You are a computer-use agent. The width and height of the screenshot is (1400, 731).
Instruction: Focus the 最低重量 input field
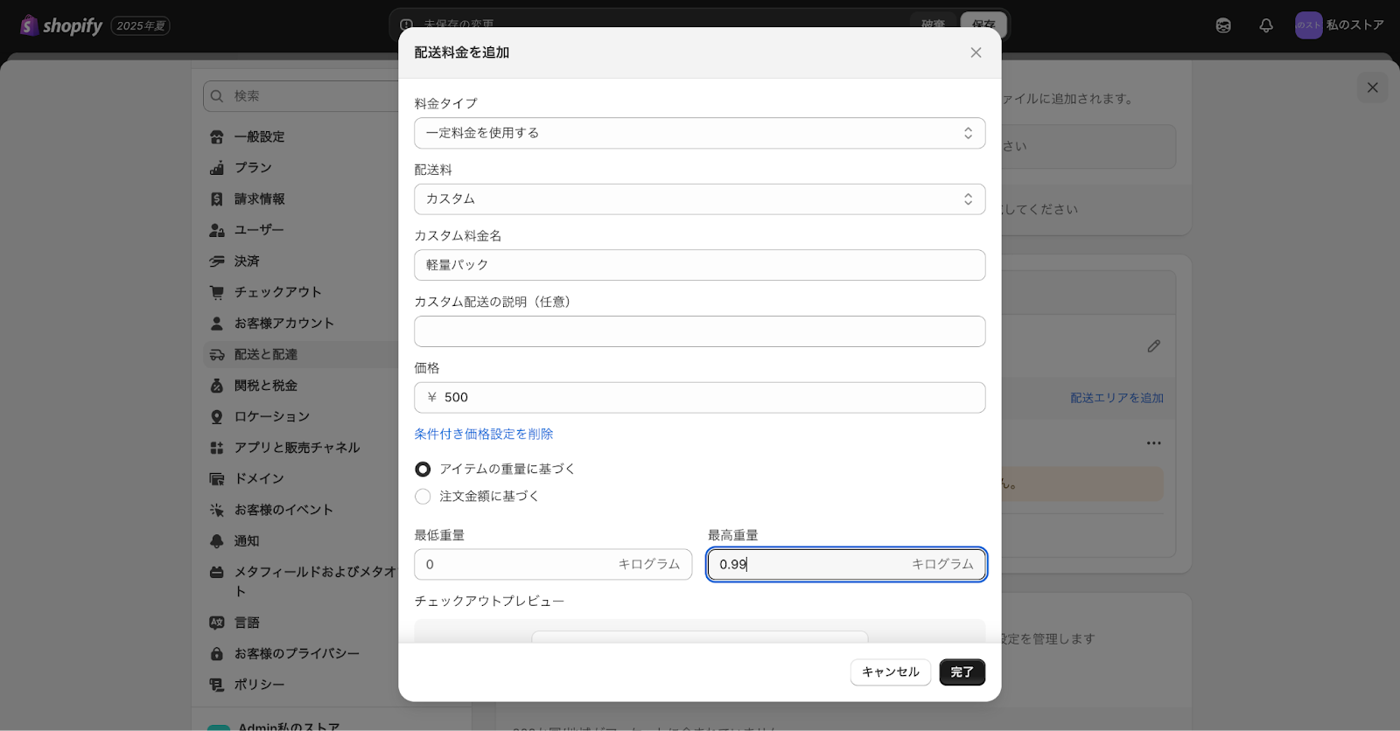553,565
